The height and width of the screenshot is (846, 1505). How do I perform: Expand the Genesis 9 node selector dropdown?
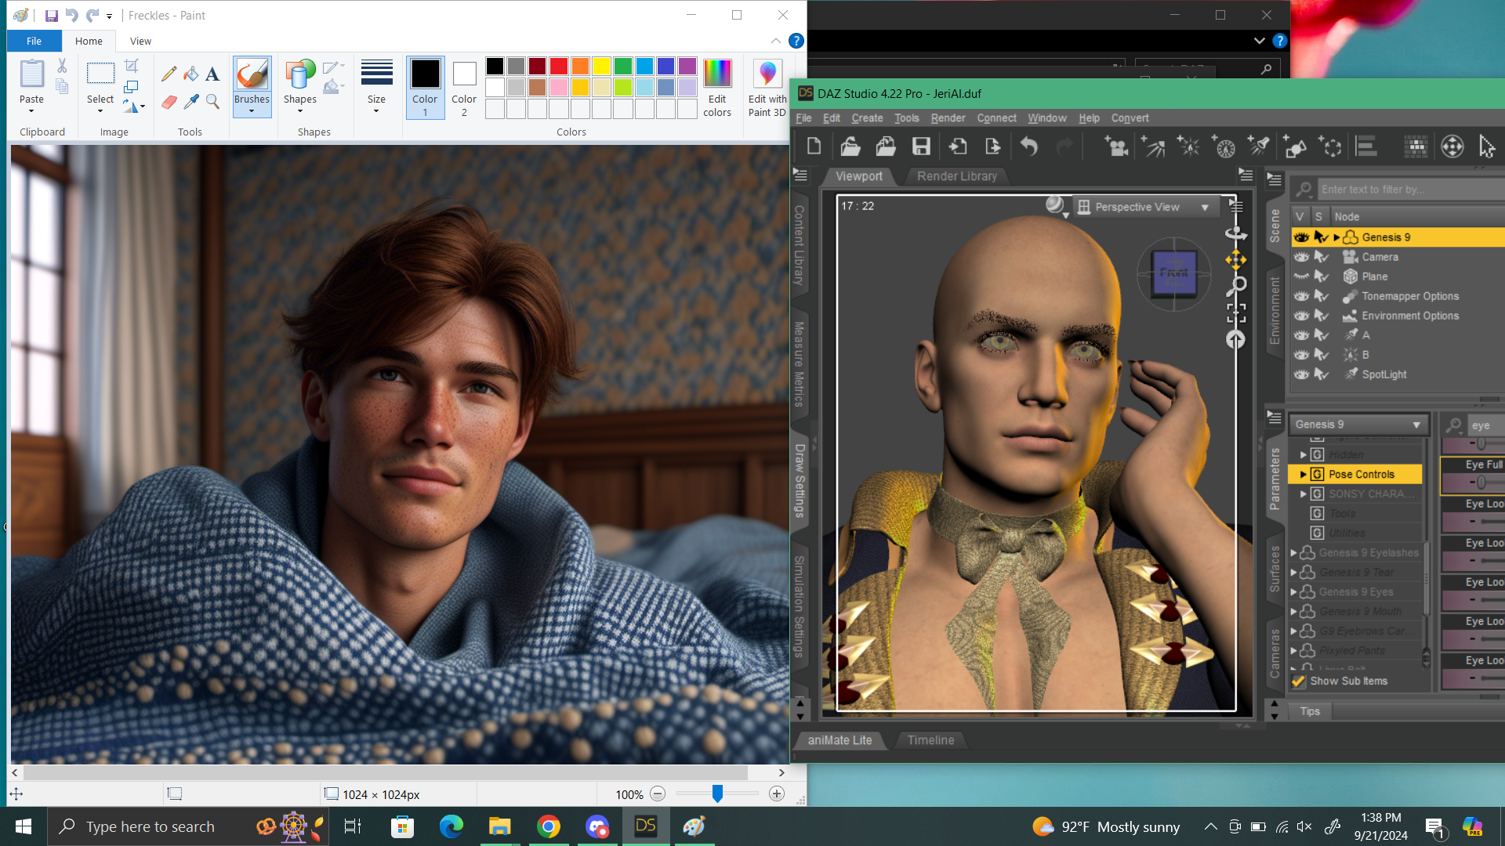(1416, 425)
